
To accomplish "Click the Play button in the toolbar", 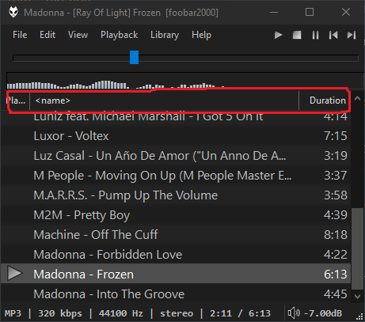I will pyautogui.click(x=278, y=35).
